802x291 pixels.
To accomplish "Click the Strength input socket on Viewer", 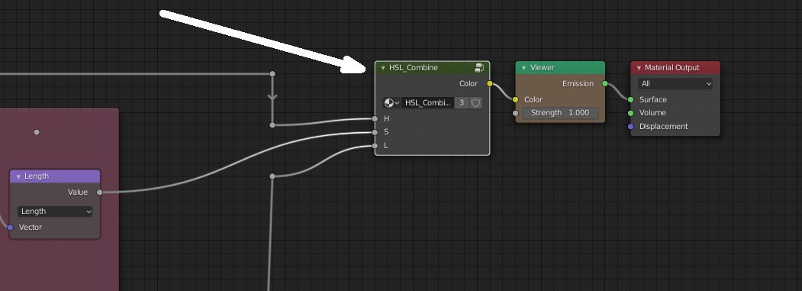I will (x=515, y=113).
